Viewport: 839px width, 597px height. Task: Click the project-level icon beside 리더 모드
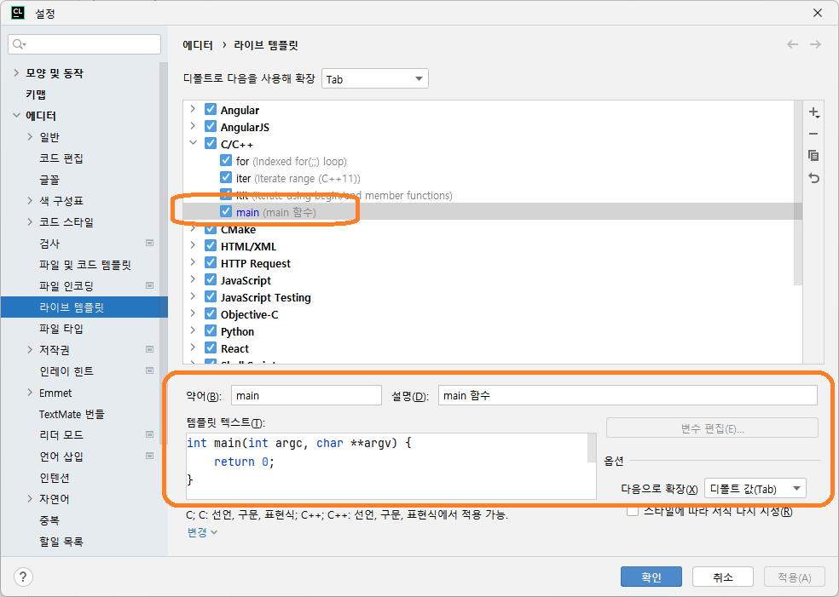150,434
